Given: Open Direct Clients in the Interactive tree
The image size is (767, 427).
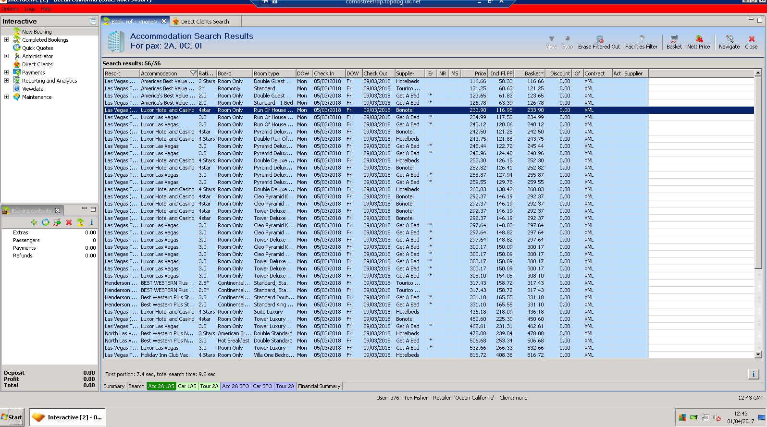Looking at the screenshot, I should click(37, 64).
